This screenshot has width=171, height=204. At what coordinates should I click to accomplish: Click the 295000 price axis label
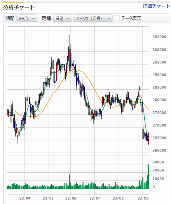point(159,62)
